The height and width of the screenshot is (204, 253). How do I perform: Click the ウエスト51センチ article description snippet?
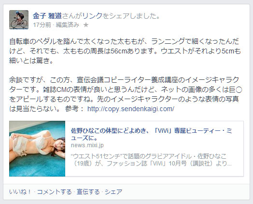click(x=151, y=160)
